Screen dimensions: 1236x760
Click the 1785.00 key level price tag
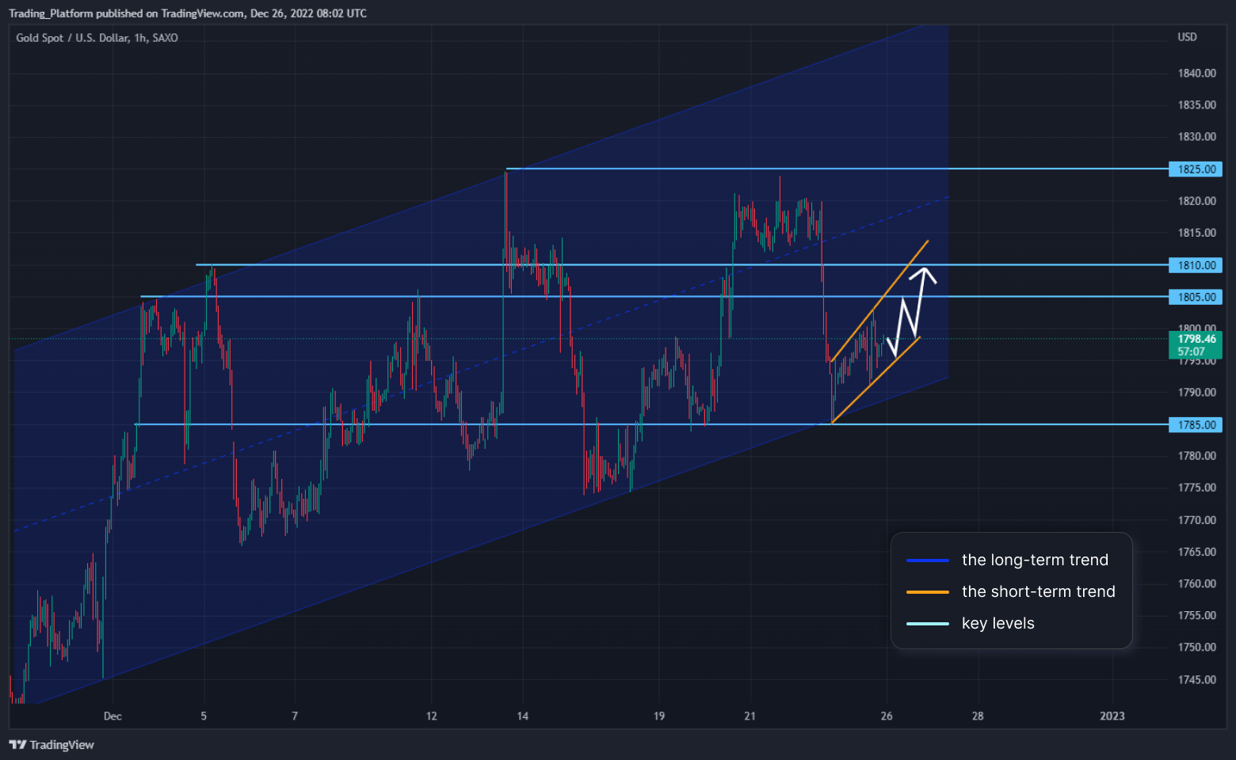[1196, 425]
